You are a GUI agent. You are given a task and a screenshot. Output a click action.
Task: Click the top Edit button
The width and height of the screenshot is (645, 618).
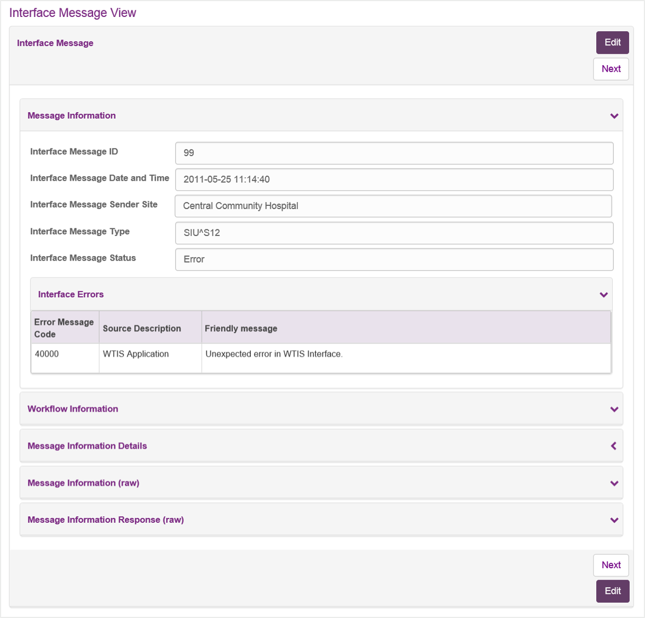612,42
